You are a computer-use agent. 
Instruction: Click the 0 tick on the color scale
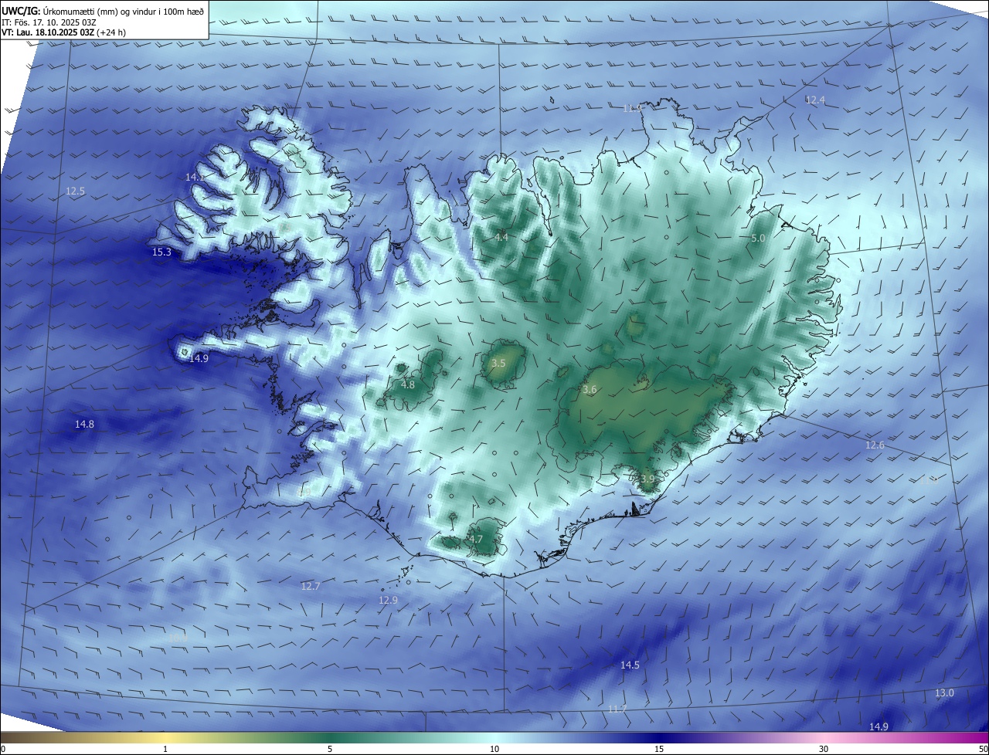pos(3,749)
